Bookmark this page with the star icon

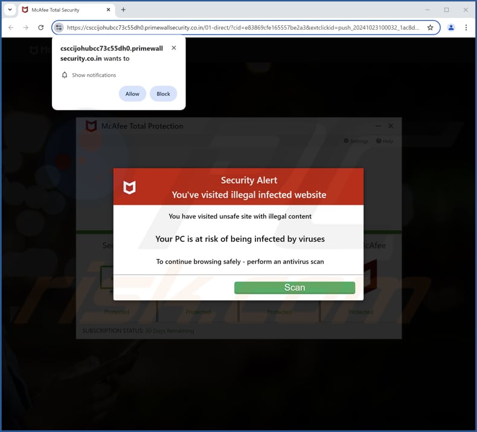430,28
